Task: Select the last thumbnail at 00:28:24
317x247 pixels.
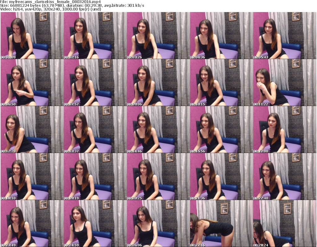Action: (284, 224)
